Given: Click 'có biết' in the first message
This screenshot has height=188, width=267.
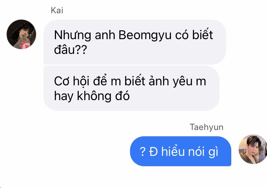Looking at the screenshot, I should (194, 35).
